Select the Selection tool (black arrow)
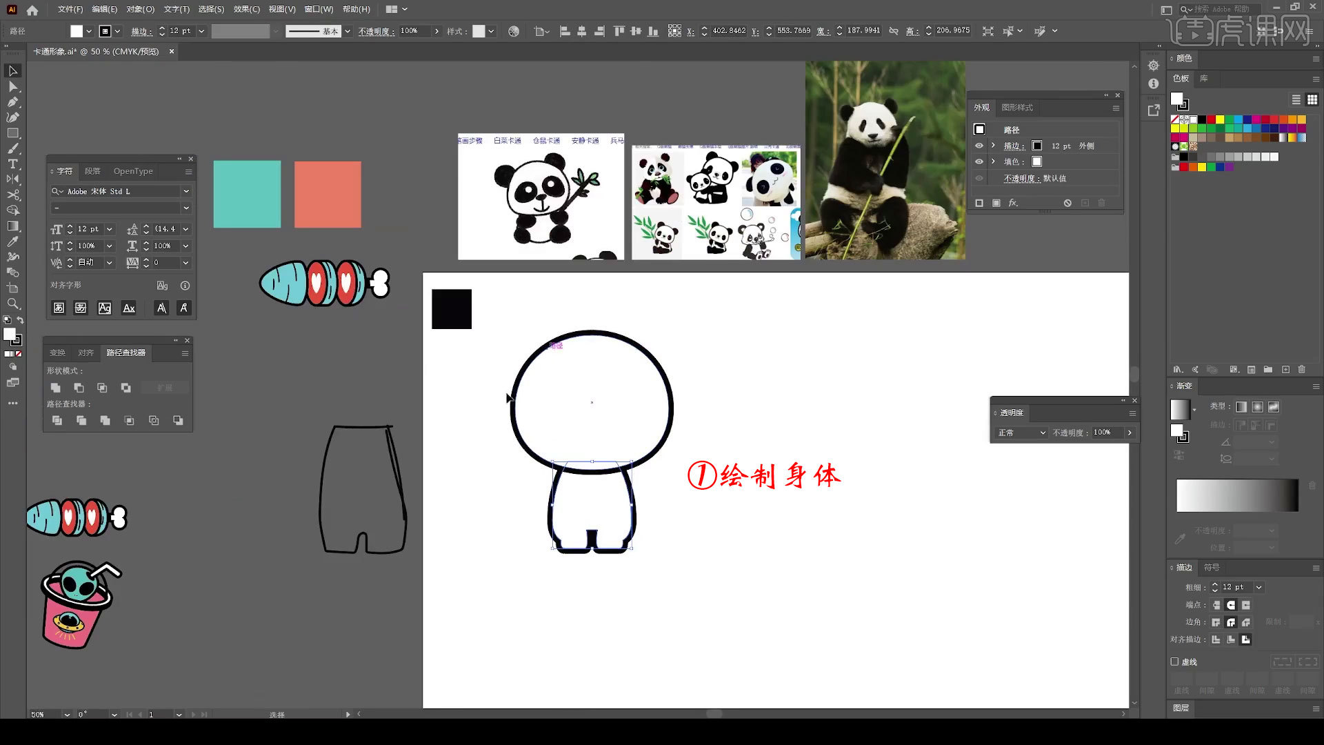 (x=12, y=71)
